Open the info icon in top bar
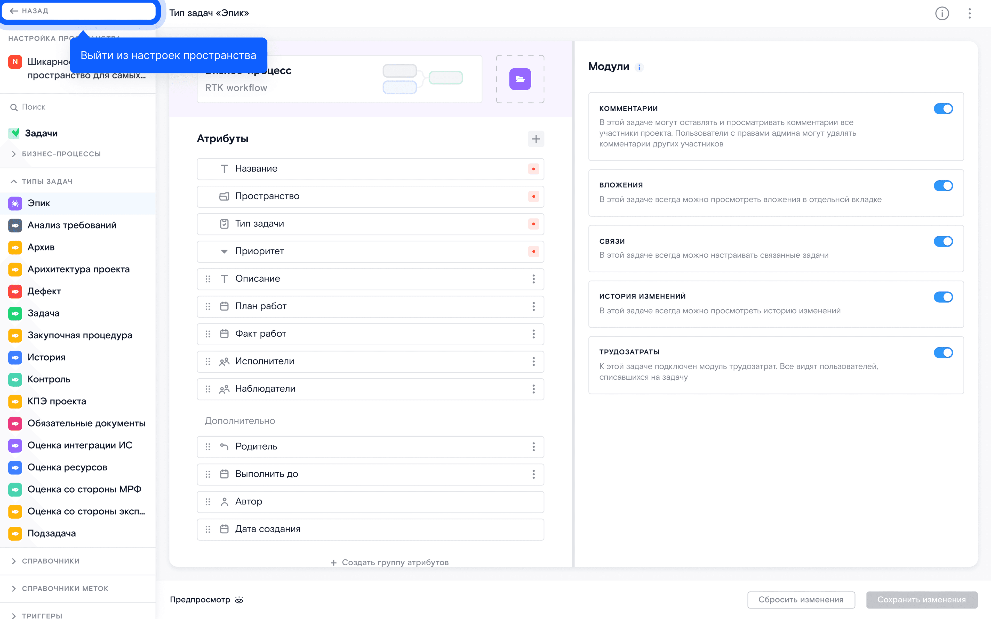Viewport: 991px width, 619px height. point(942,13)
